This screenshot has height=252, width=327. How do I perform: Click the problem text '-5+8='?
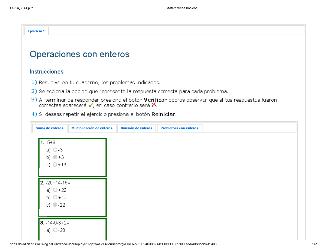pyautogui.click(x=52, y=142)
